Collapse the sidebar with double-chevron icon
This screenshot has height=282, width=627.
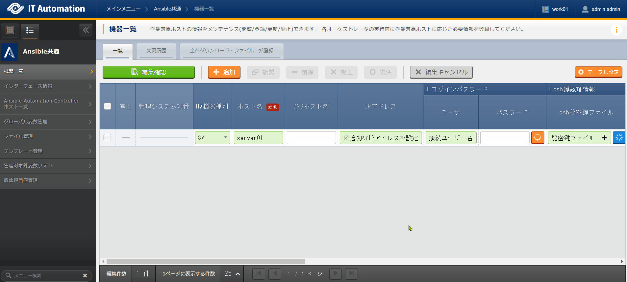pos(86,30)
